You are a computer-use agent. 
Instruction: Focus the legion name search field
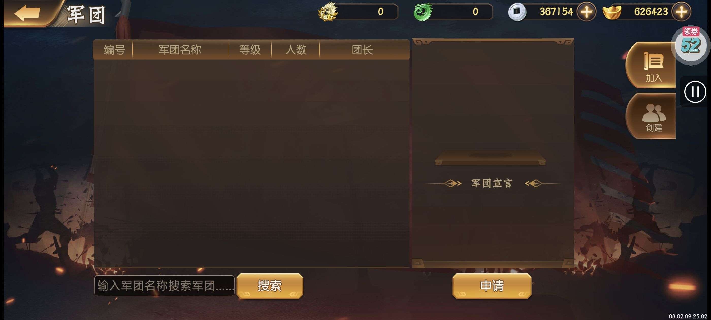coord(165,285)
